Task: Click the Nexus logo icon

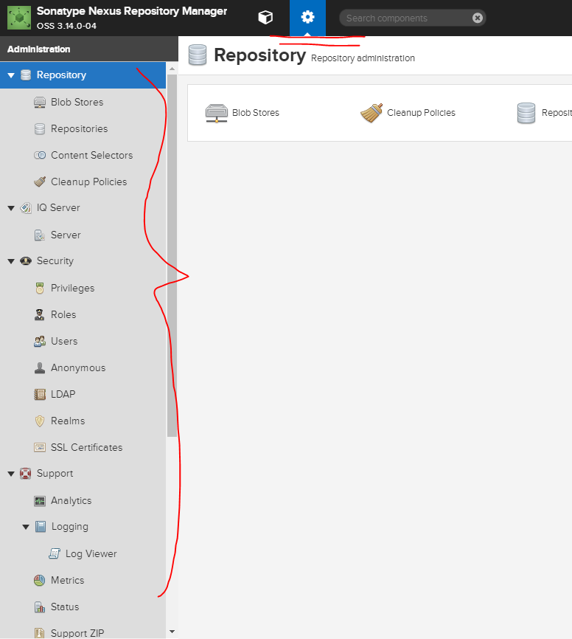Action: [x=18, y=18]
